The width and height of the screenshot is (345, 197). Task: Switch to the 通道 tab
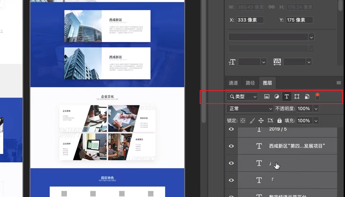tap(233, 83)
